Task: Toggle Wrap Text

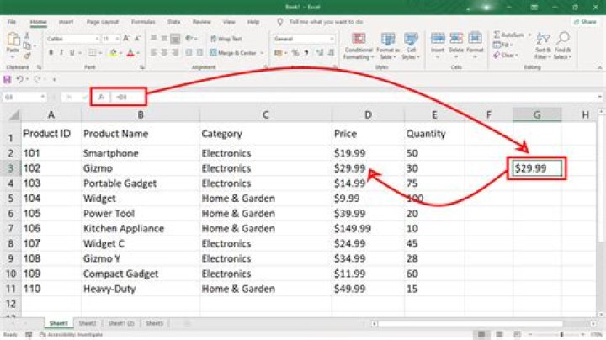Action: pos(226,39)
